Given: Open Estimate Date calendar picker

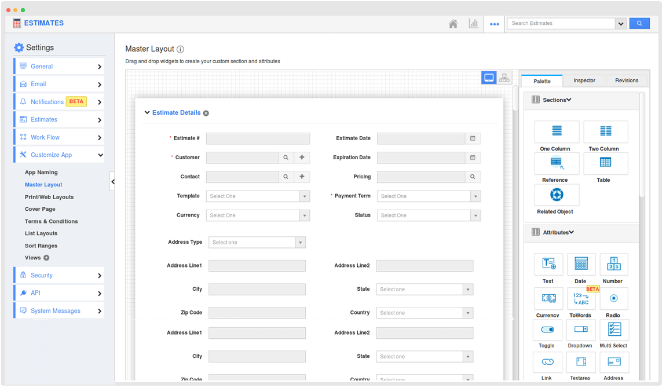Looking at the screenshot, I should [473, 138].
